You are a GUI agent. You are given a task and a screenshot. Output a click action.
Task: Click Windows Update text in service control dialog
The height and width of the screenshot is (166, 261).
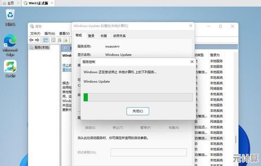tap(97, 81)
